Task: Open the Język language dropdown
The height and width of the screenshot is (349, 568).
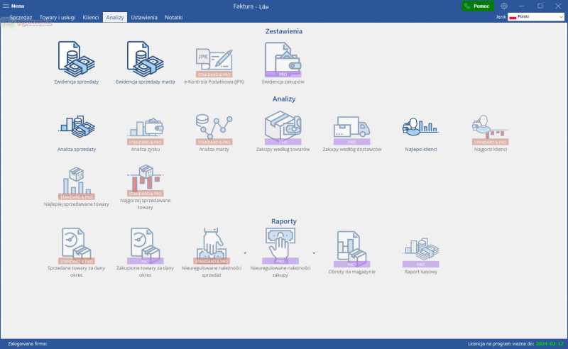Action: pos(535,16)
